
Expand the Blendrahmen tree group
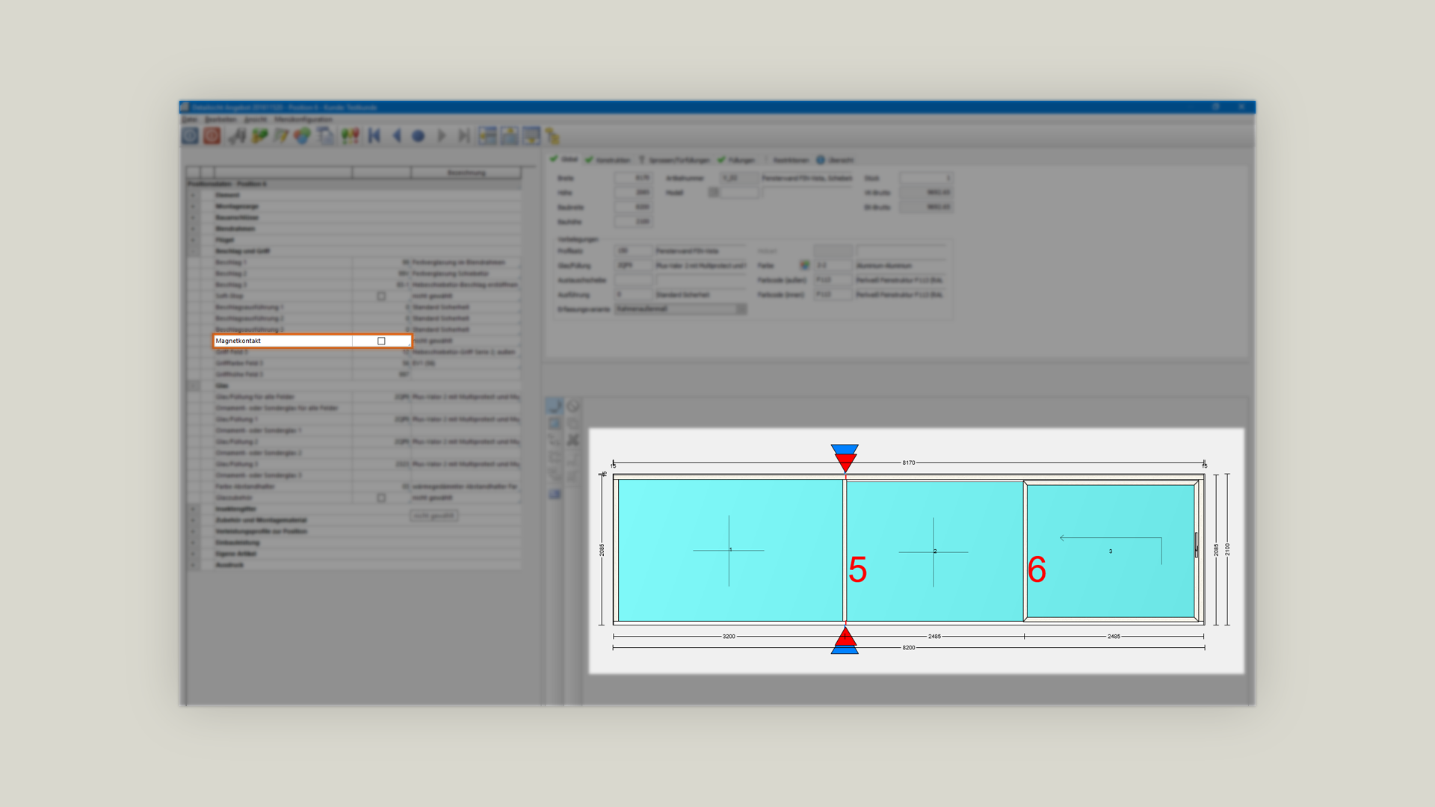(193, 229)
